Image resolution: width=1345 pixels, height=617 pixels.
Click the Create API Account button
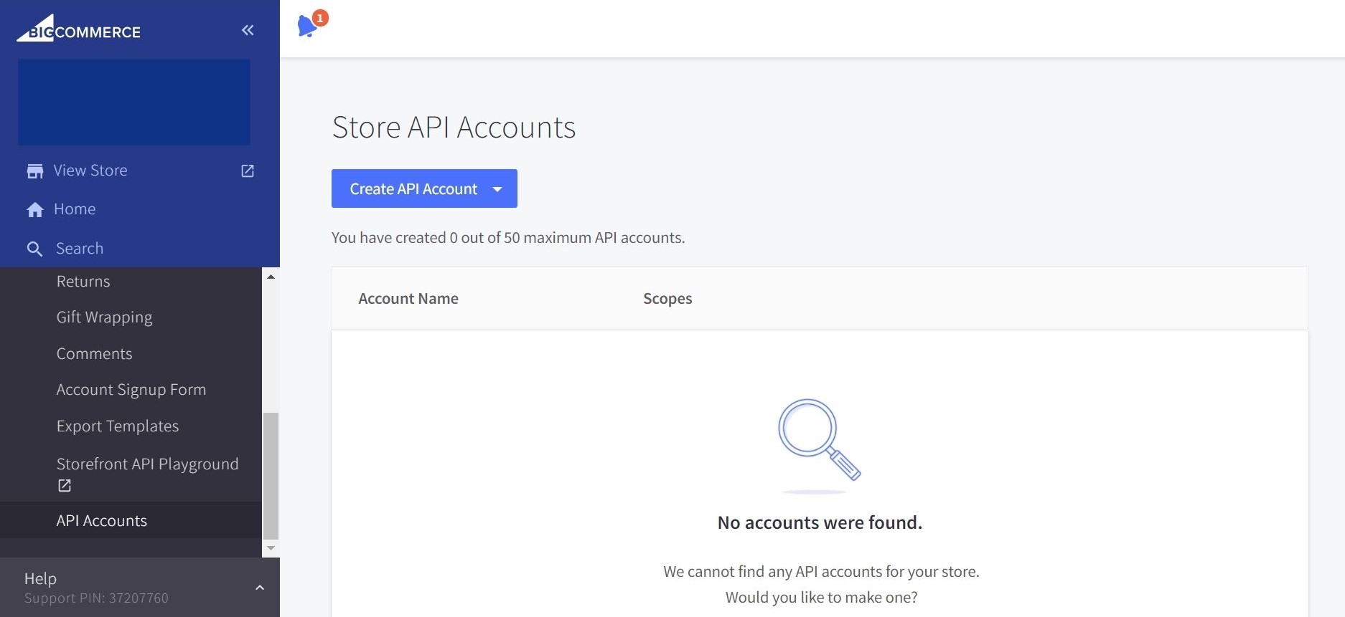click(413, 189)
